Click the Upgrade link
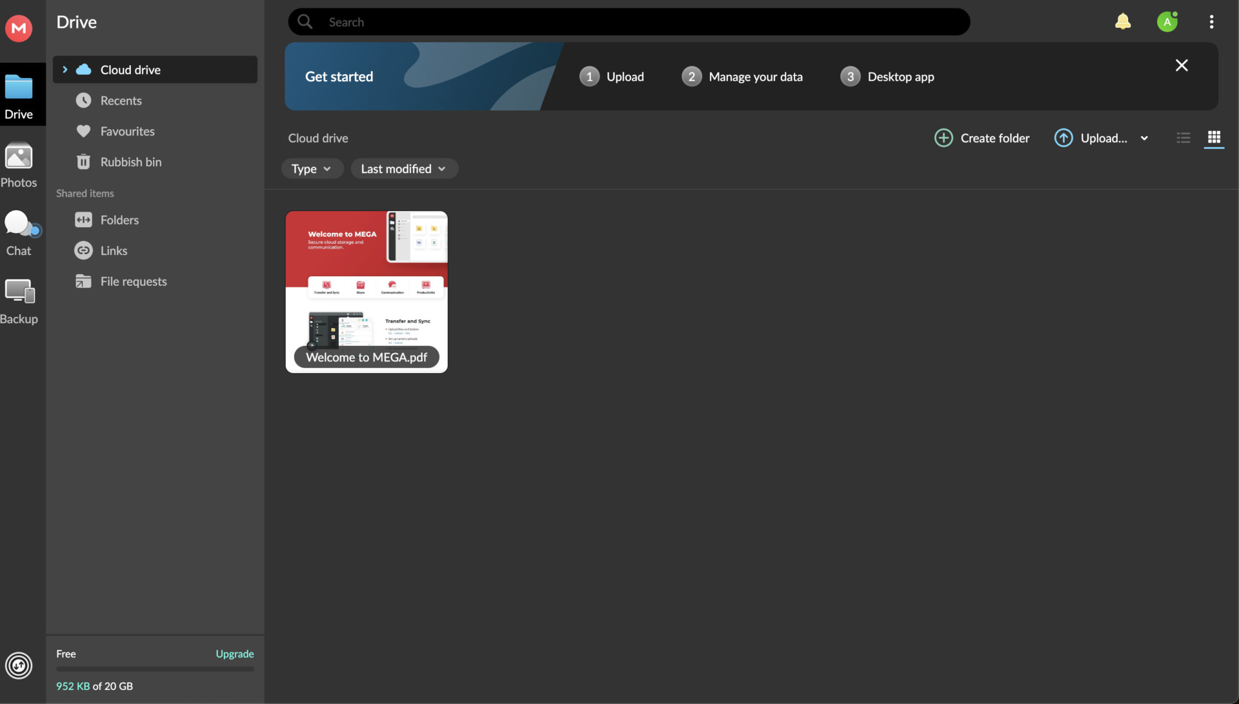This screenshot has height=704, width=1239. pos(234,654)
